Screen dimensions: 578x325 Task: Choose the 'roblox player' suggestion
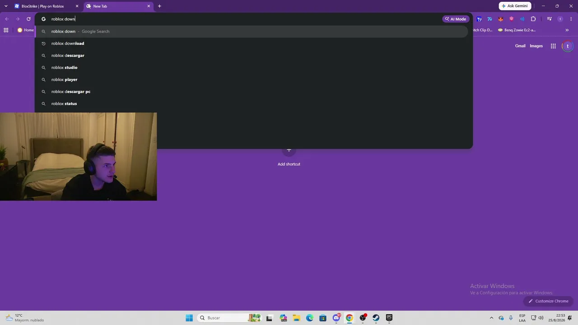click(251, 79)
